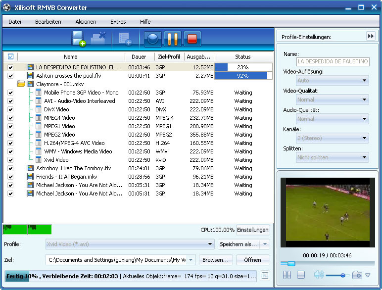Uncheck Mobile Phone 3GP Video checkbox
This screenshot has width=382, height=290.
coord(10,93)
